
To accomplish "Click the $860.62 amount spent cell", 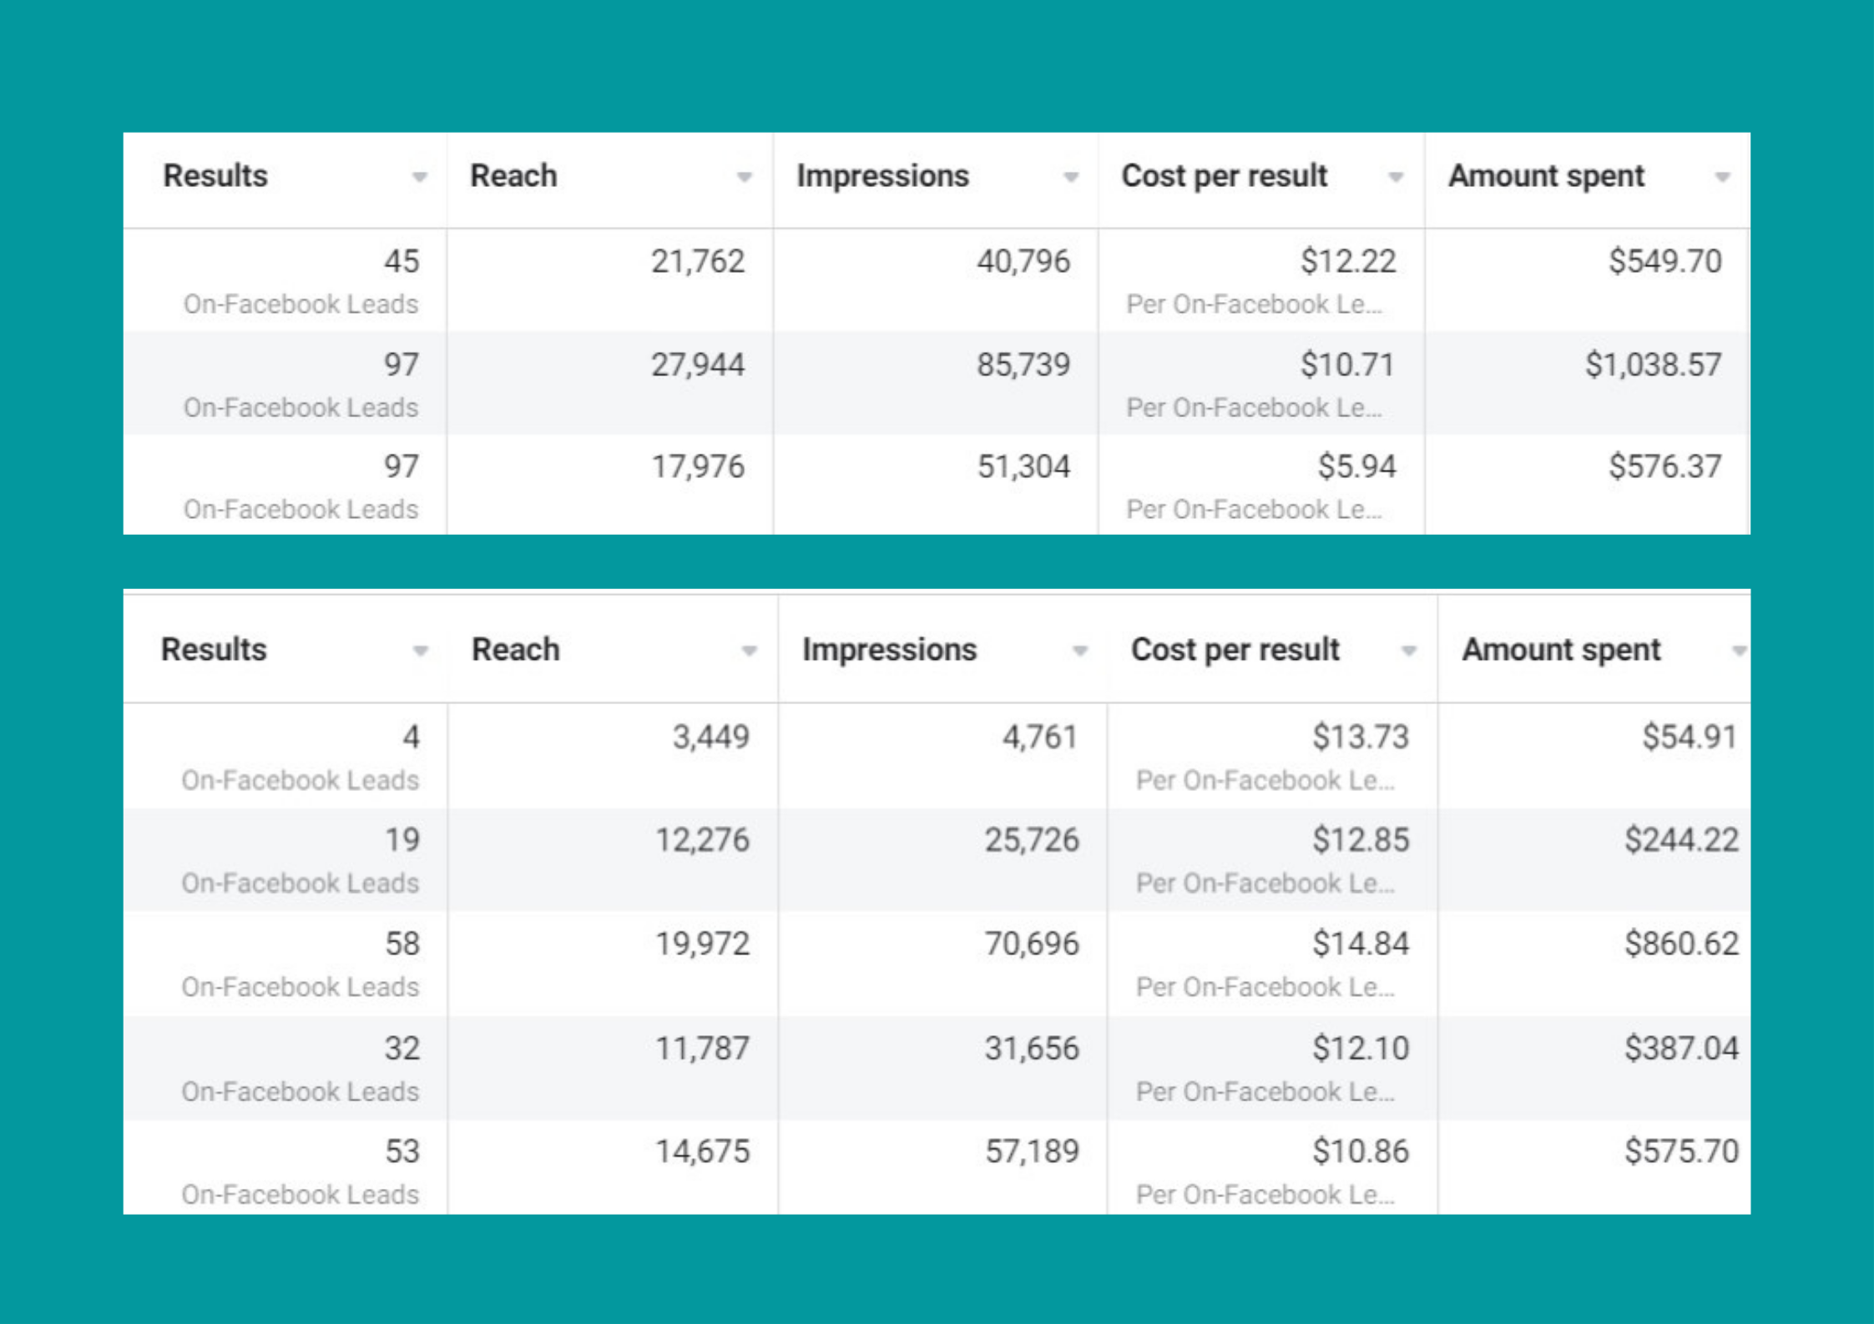I will coord(1680,944).
